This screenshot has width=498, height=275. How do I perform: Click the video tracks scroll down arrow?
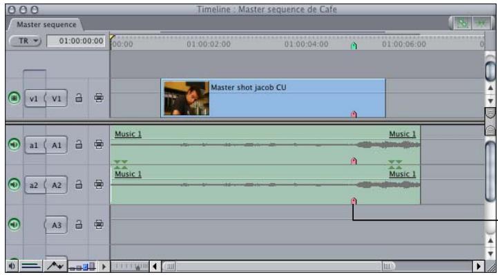490,101
